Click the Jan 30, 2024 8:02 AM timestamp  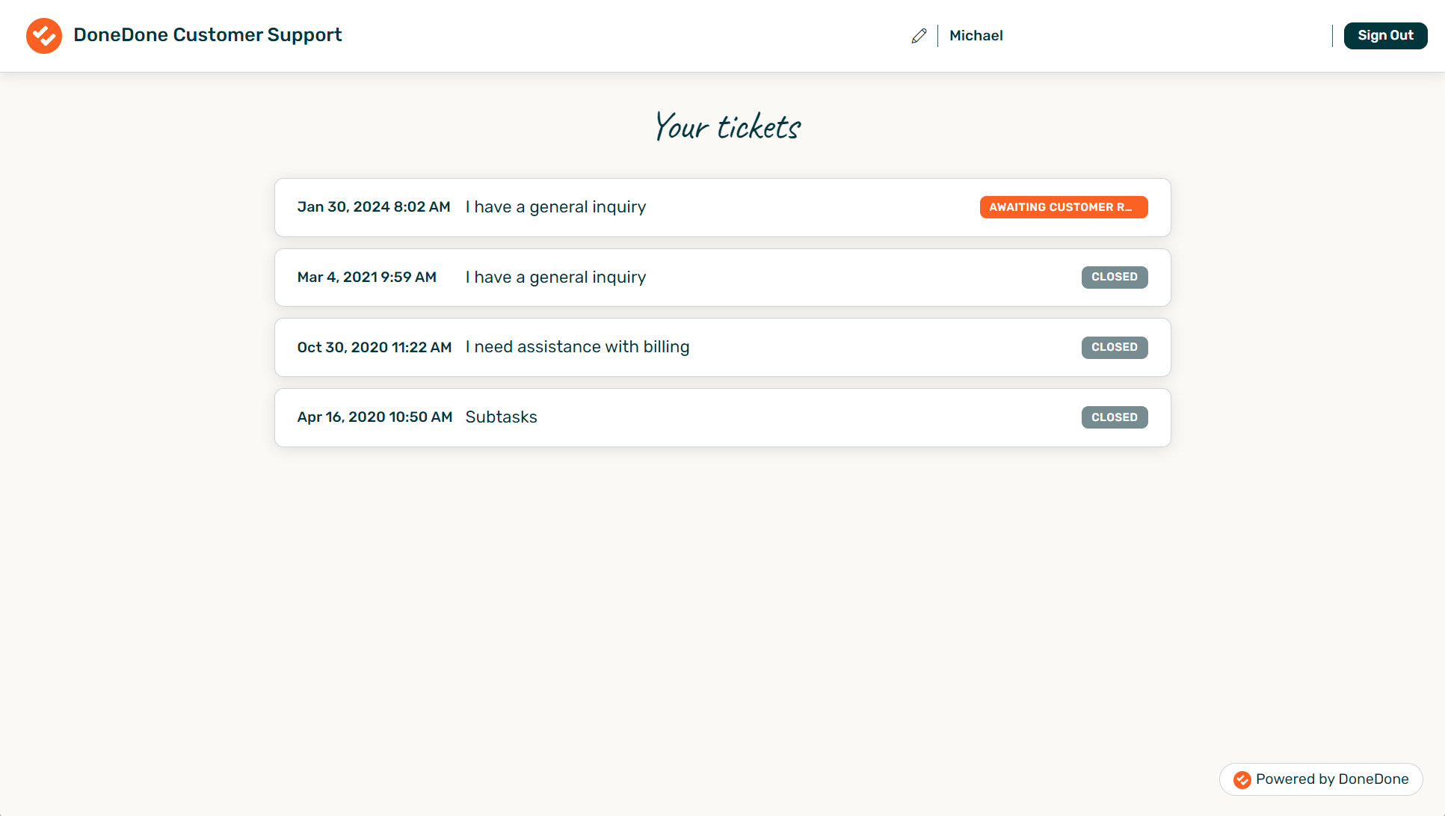click(374, 207)
